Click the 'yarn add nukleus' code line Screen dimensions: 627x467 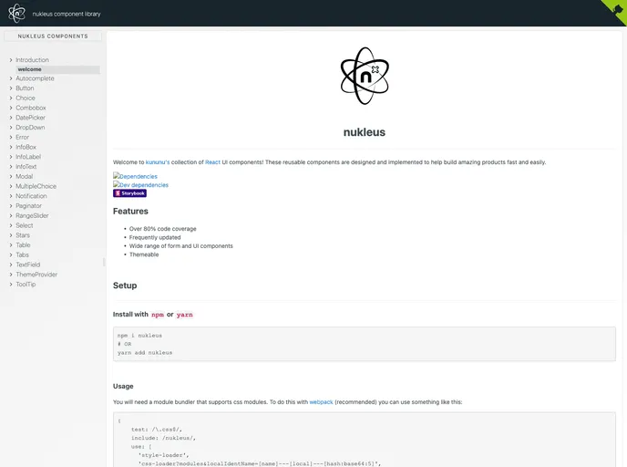click(145, 353)
